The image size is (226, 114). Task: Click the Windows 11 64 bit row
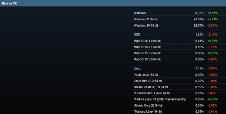[x=145, y=19]
